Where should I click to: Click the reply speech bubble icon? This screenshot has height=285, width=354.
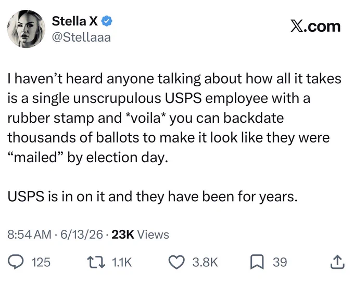pos(16,262)
